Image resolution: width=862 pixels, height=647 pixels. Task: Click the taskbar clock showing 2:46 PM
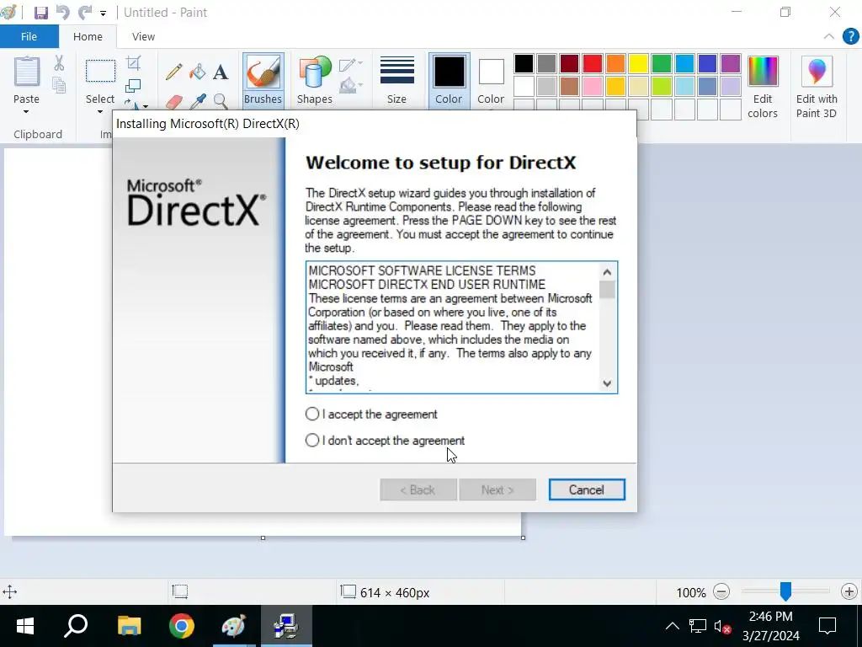tap(771, 626)
